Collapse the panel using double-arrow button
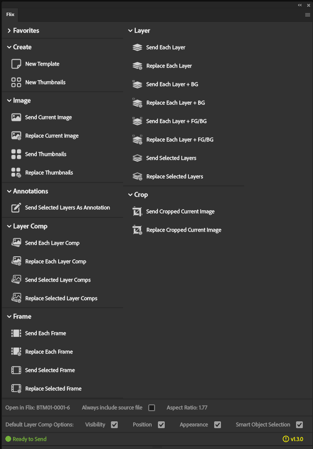 point(300,5)
